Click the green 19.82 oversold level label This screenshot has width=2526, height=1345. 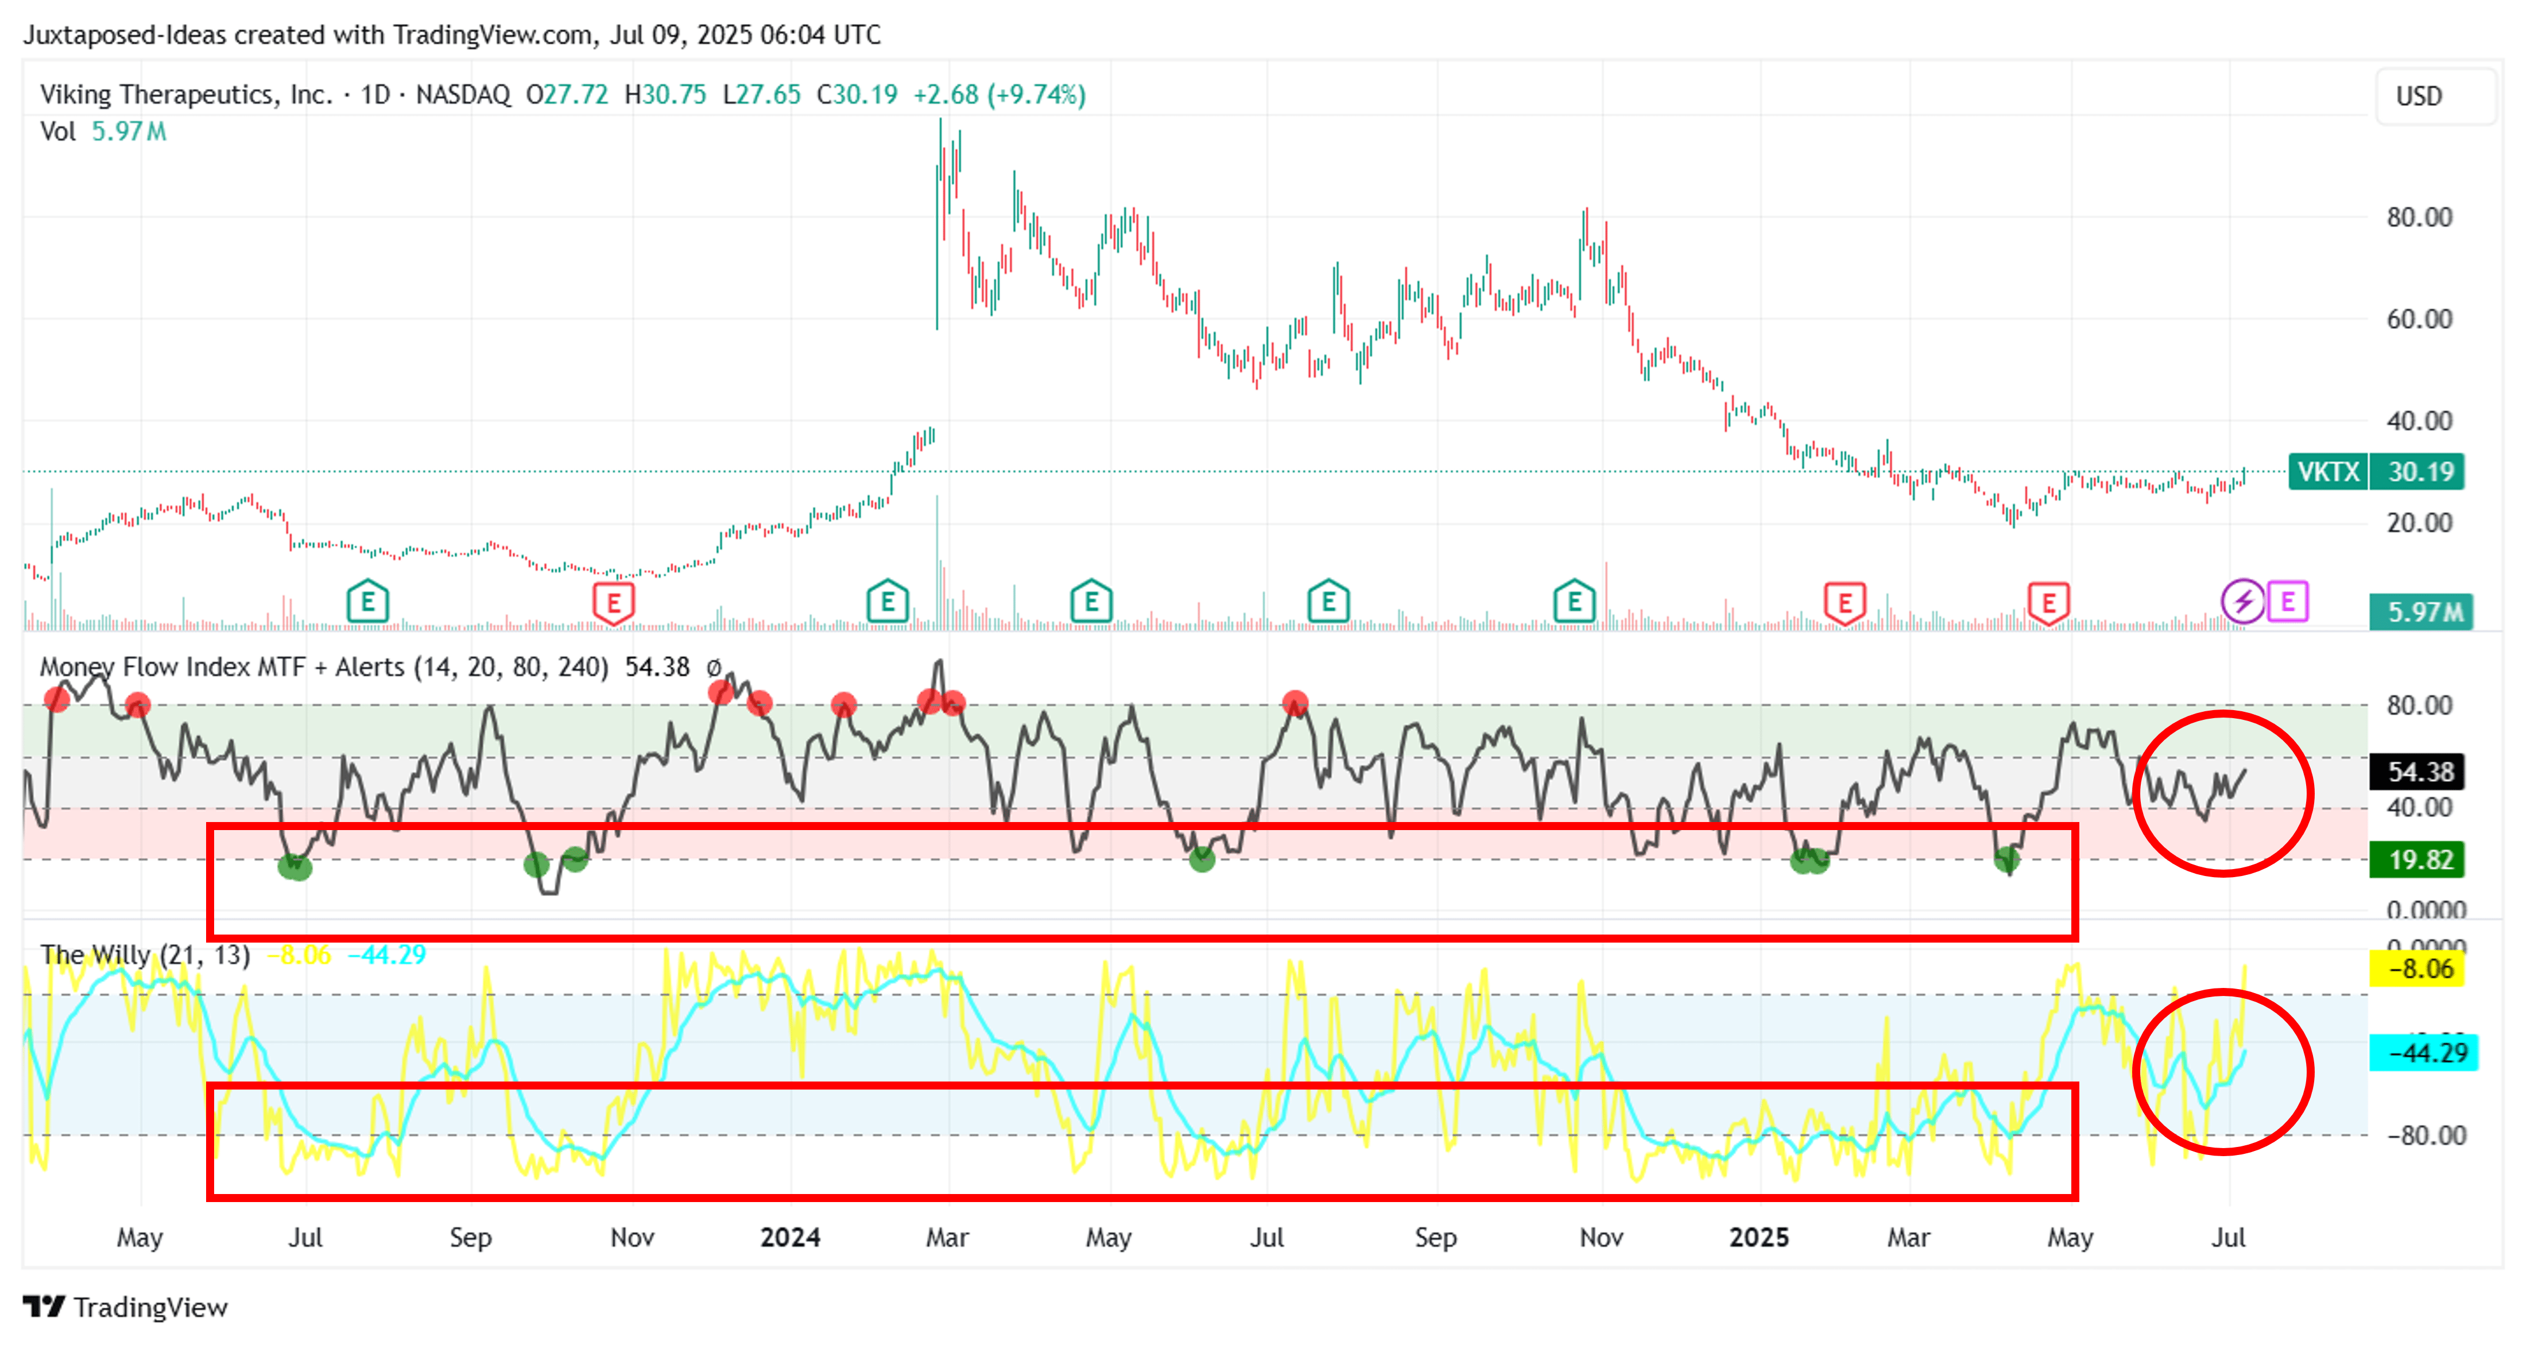click(2418, 860)
